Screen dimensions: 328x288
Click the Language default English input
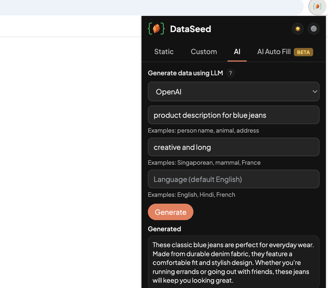pos(233,179)
